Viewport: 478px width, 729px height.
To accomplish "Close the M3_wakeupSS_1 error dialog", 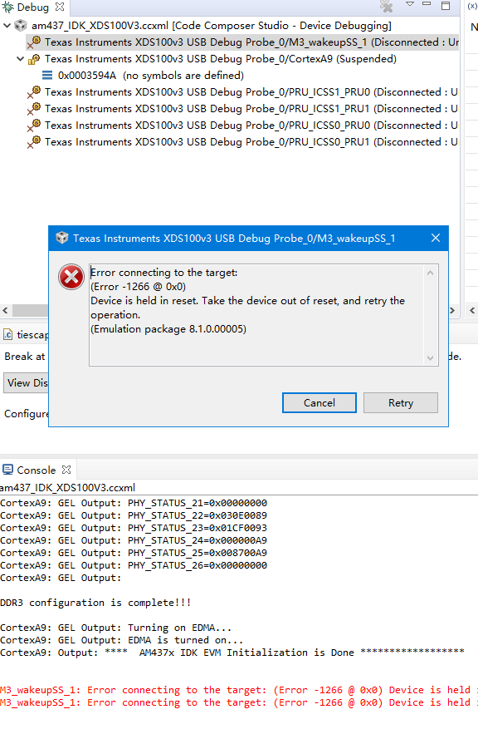I will pos(436,238).
